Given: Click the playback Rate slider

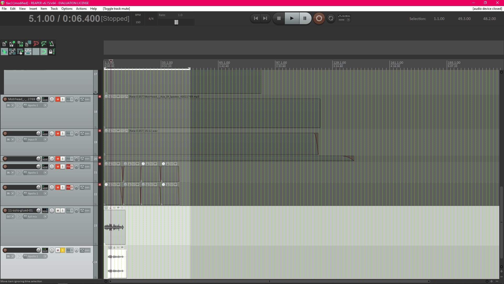Looking at the screenshot, I should [x=176, y=22].
